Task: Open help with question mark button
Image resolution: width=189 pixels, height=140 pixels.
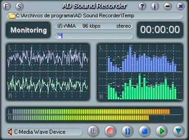Action: pyautogui.click(x=142, y=6)
